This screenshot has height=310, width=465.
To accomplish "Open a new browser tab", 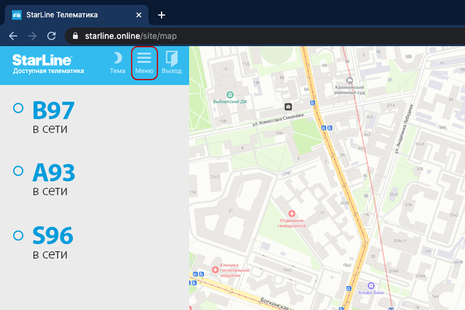I will tap(162, 15).
